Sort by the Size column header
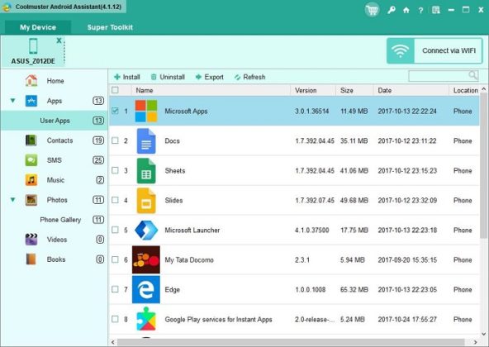Image resolution: width=489 pixels, height=347 pixels. [x=354, y=91]
